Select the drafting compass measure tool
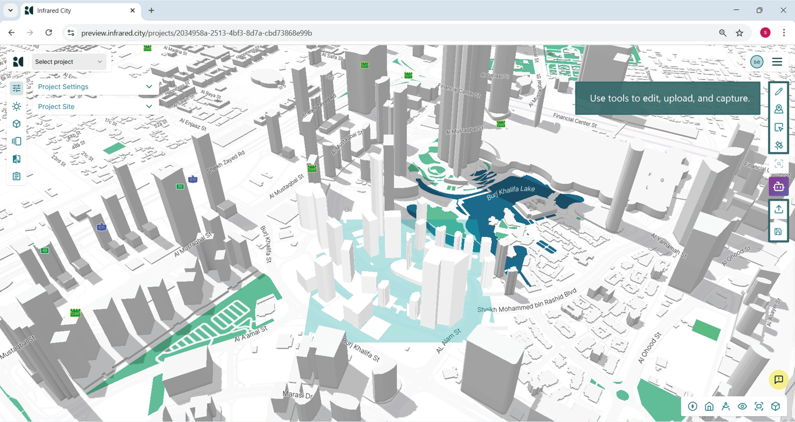Image resolution: width=795 pixels, height=422 pixels. click(x=726, y=406)
